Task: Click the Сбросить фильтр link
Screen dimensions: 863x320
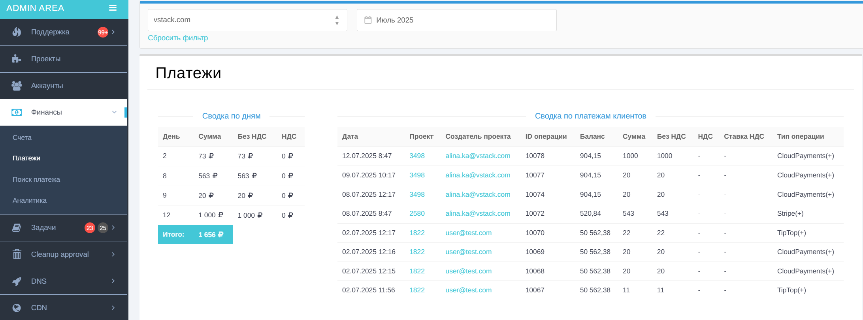Action: [x=178, y=38]
